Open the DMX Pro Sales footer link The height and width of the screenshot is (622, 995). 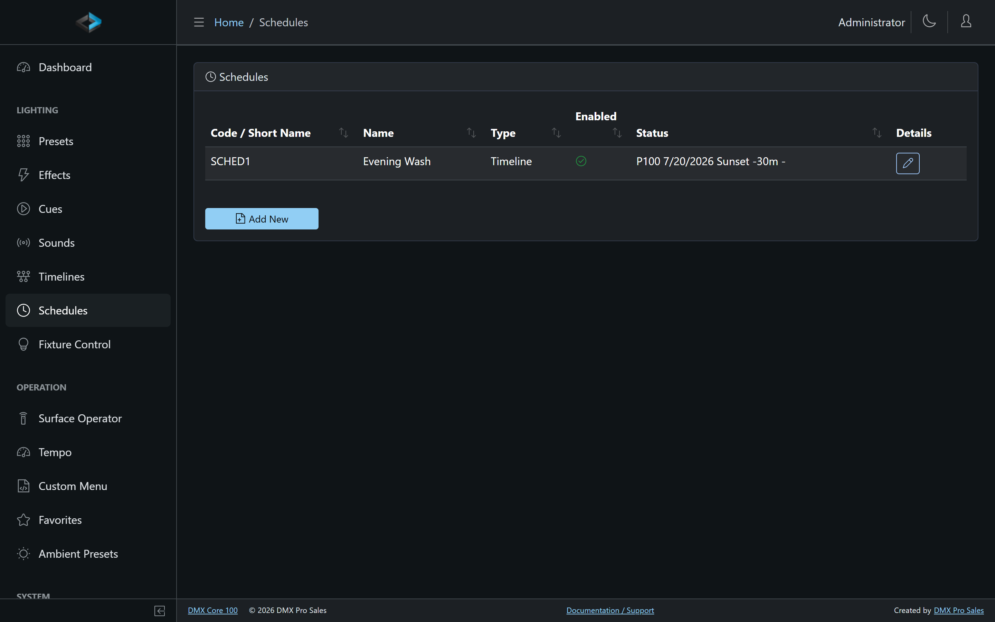point(958,611)
